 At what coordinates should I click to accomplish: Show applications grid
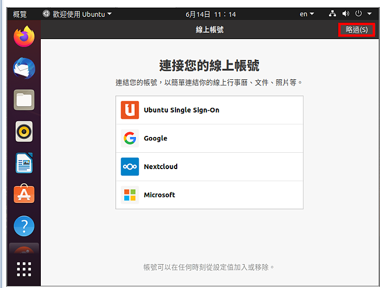24,269
